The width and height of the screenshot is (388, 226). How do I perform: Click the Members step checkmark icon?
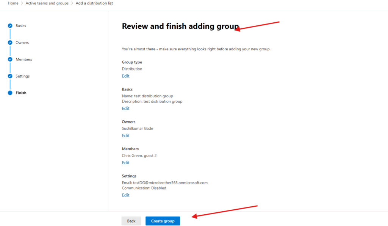pos(10,59)
